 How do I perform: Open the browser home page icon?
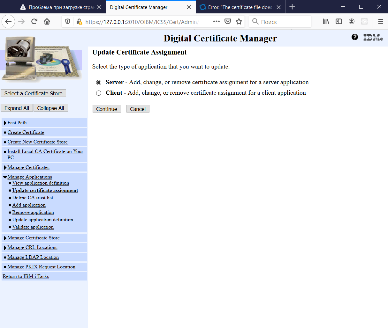coord(47,21)
